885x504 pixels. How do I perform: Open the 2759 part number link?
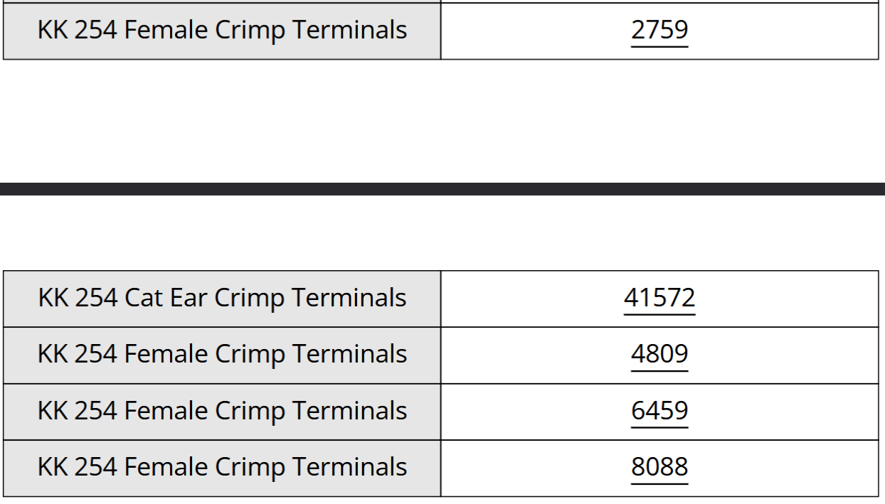(x=659, y=31)
